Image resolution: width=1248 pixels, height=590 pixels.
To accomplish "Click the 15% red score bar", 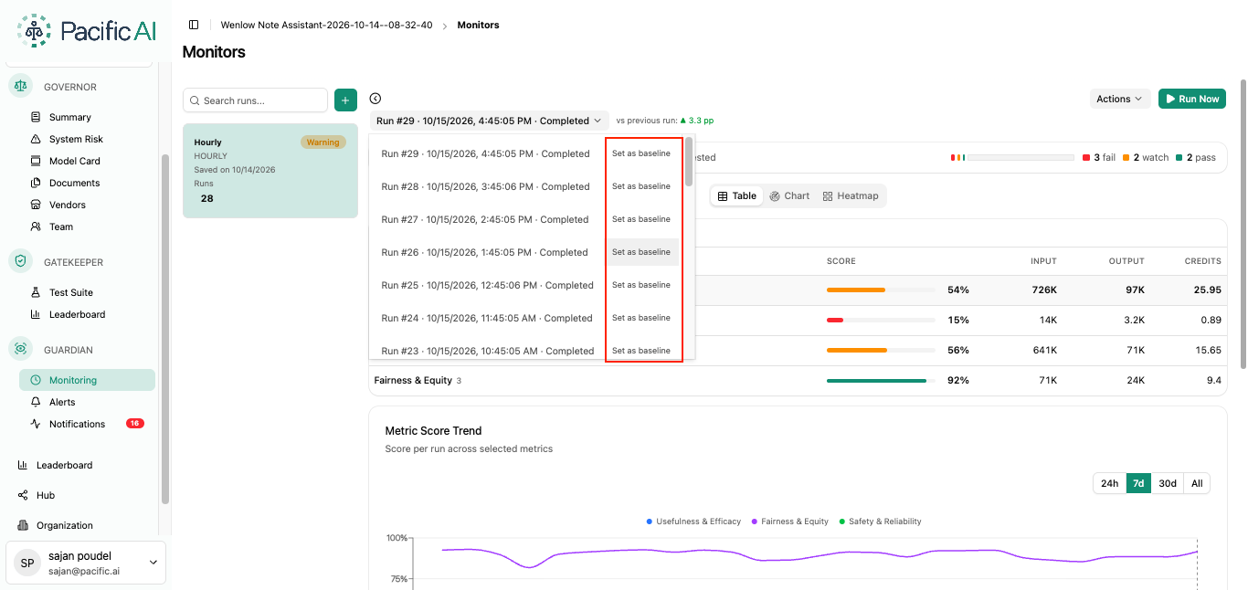I will point(881,320).
